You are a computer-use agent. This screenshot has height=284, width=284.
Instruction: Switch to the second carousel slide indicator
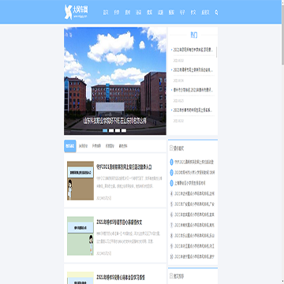(111, 130)
